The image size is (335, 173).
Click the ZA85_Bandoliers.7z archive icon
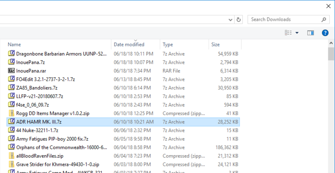11,87
